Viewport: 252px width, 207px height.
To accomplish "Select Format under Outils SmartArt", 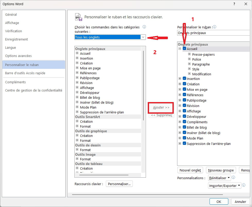I will [x=85, y=126].
